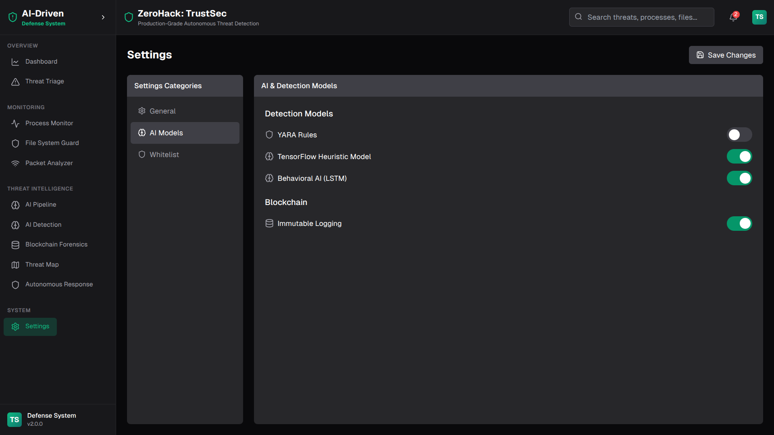Image resolution: width=774 pixels, height=435 pixels.
Task: Click the Save Changes button
Action: (x=726, y=55)
